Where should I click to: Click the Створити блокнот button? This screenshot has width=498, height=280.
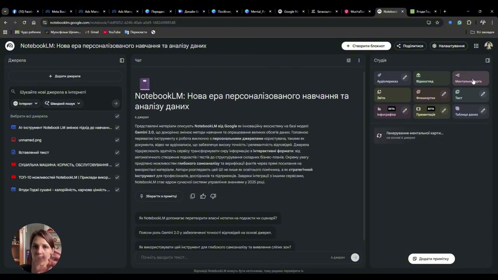click(366, 46)
